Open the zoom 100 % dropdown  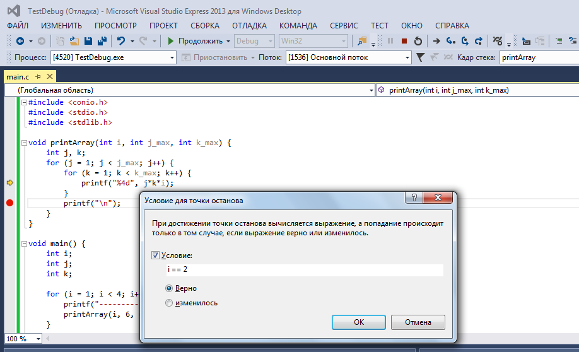38,339
